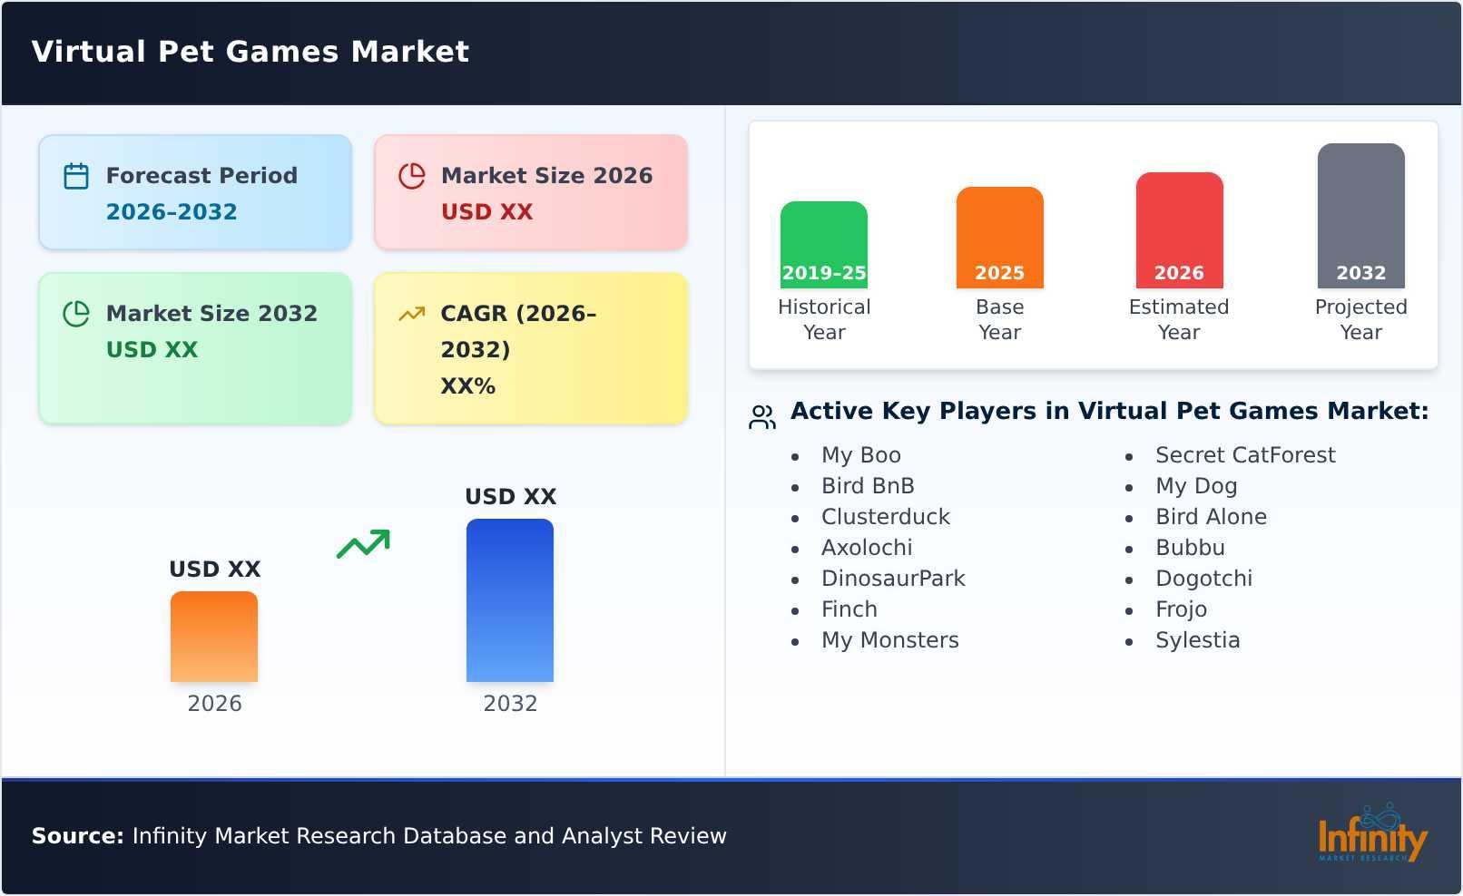Viewport: 1463px width, 896px height.
Task: Select Bubbu in the players list
Action: (x=1190, y=548)
